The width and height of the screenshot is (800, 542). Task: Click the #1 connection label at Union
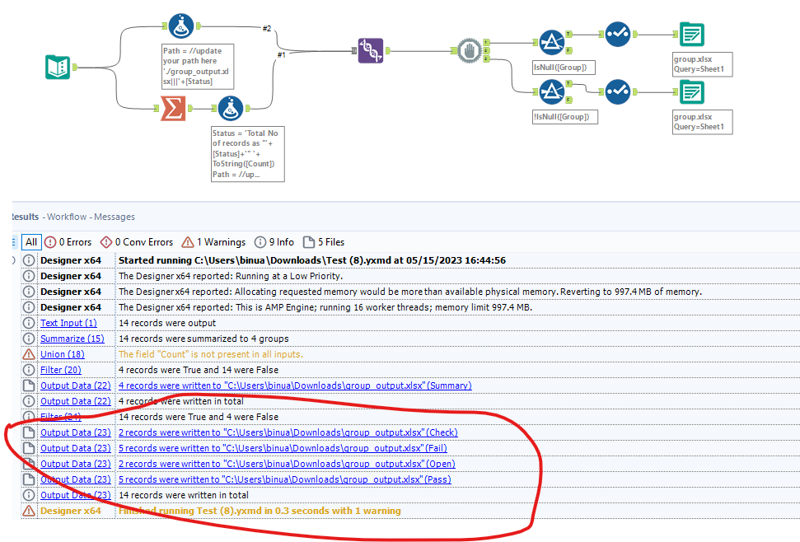281,54
